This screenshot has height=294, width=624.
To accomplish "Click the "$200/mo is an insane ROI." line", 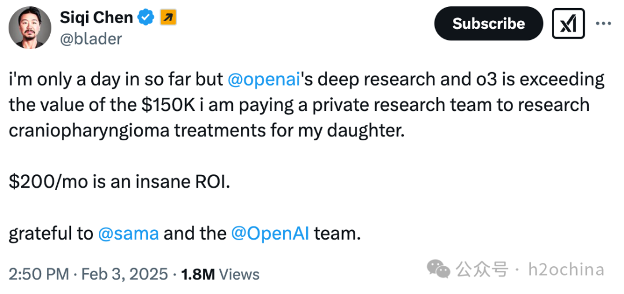I will [x=119, y=182].
